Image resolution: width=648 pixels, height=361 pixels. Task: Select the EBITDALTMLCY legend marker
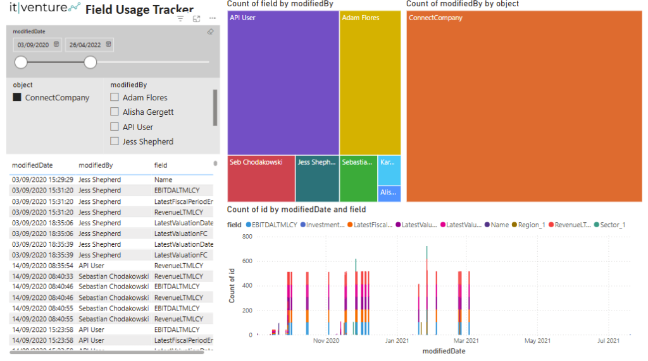pyautogui.click(x=248, y=225)
